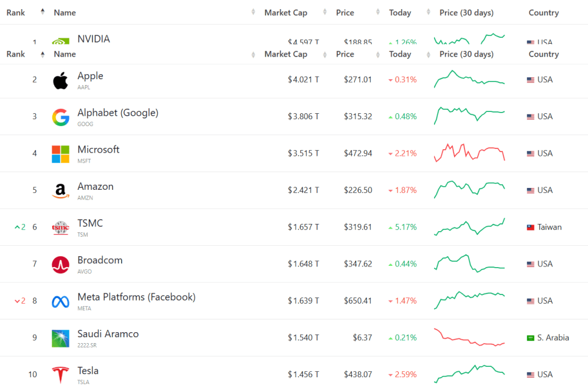Click the Saudi Aramco logo icon
The image size is (588, 390).
(60, 338)
